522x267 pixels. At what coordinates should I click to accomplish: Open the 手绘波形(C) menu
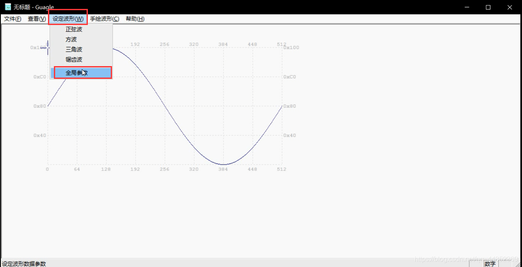[x=104, y=19]
